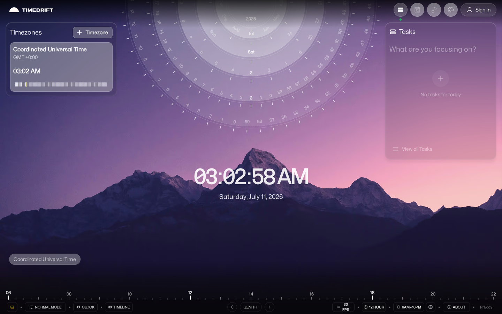This screenshot has height=314, width=502.
Task: Open View all Tasks link
Action: point(413,149)
